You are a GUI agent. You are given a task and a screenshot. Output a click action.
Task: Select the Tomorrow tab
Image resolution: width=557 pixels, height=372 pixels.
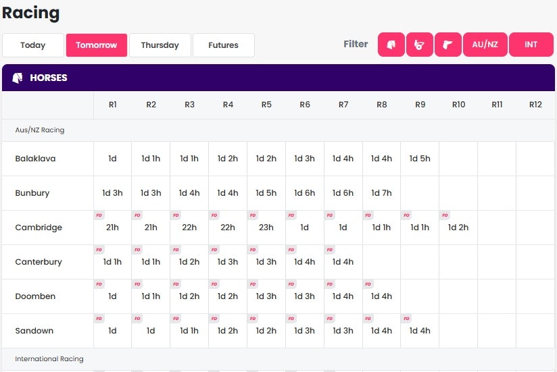tap(96, 45)
